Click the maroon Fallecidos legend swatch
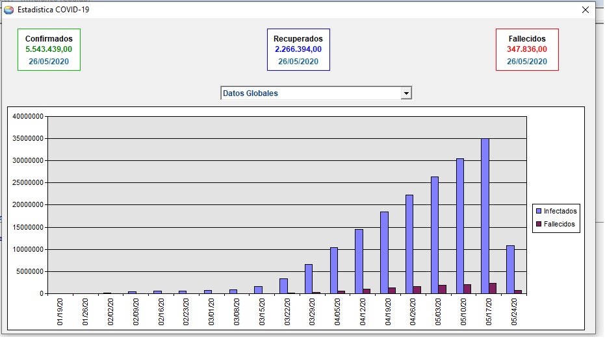The width and height of the screenshot is (605, 342). (538, 225)
